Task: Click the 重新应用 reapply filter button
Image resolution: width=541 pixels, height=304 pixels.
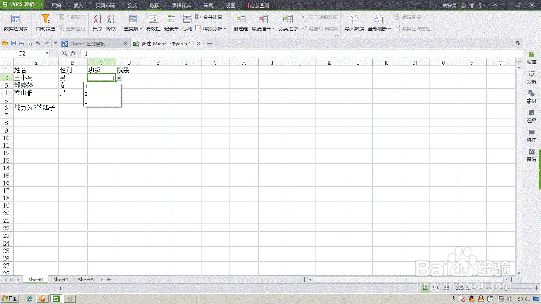Action: tap(72, 28)
